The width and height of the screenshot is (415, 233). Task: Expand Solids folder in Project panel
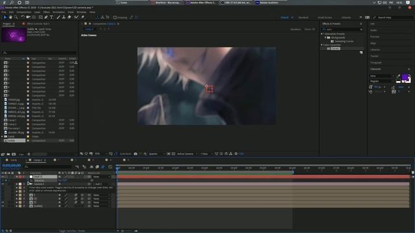coord(2,137)
